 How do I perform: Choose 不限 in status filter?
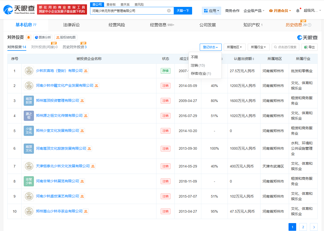click(194, 57)
